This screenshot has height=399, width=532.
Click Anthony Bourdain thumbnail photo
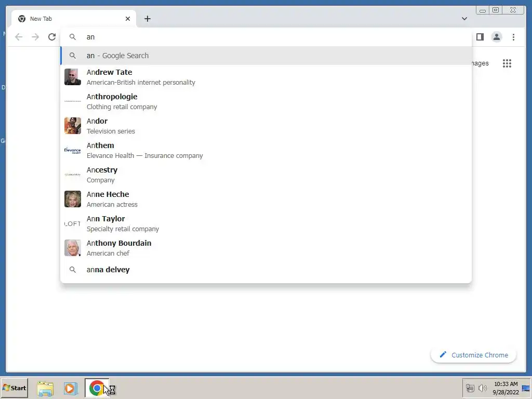click(73, 248)
